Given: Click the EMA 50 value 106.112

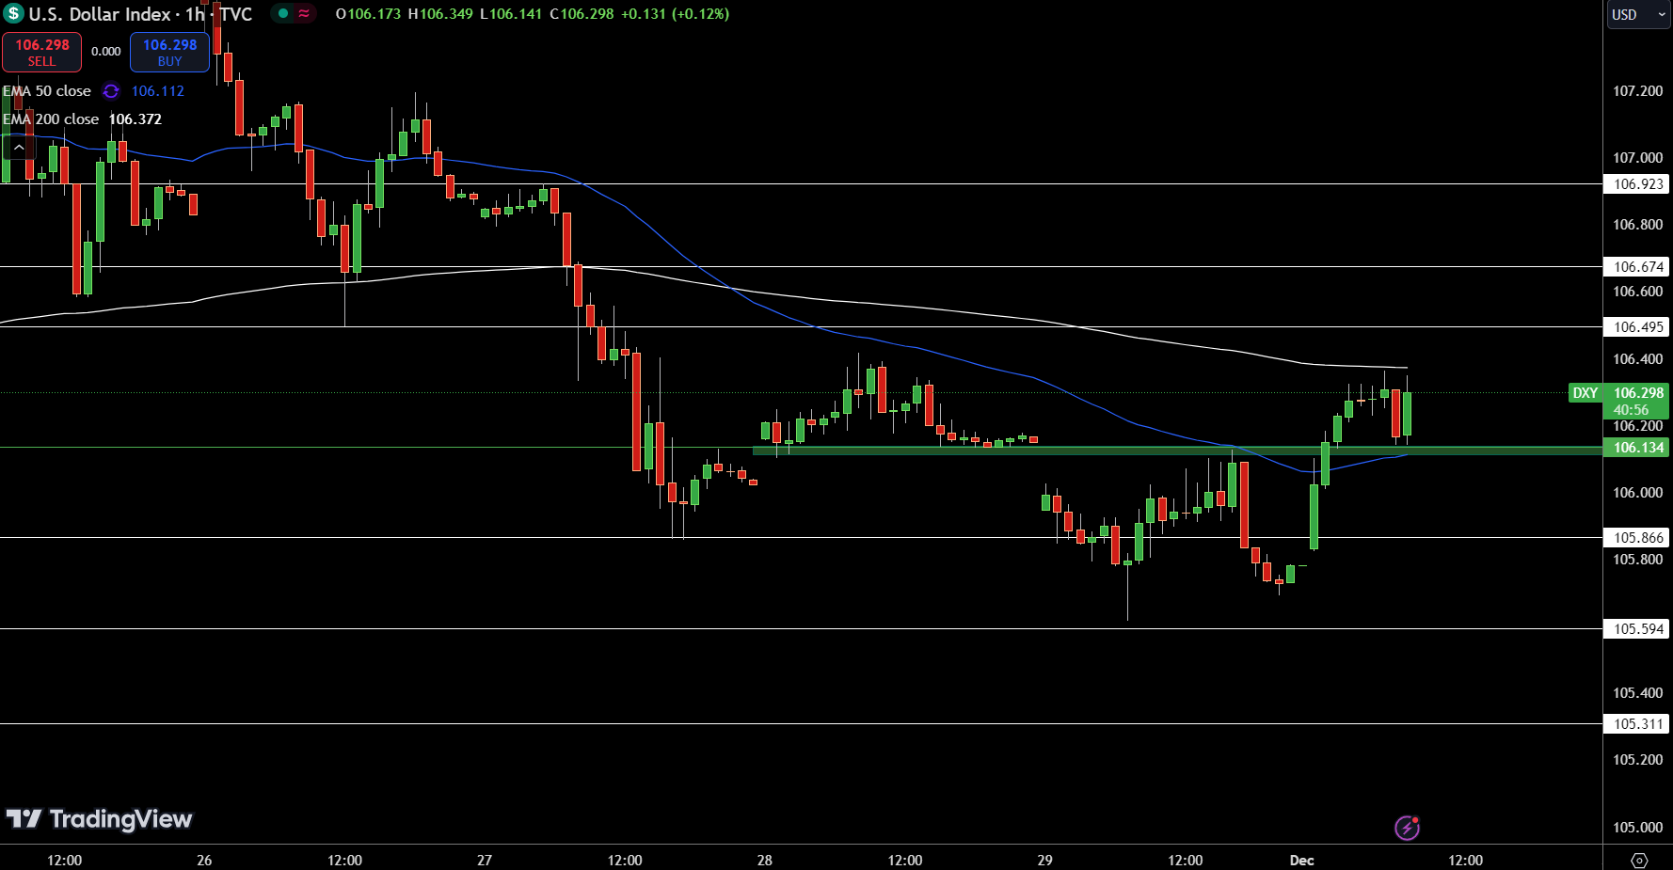Looking at the screenshot, I should (x=158, y=91).
